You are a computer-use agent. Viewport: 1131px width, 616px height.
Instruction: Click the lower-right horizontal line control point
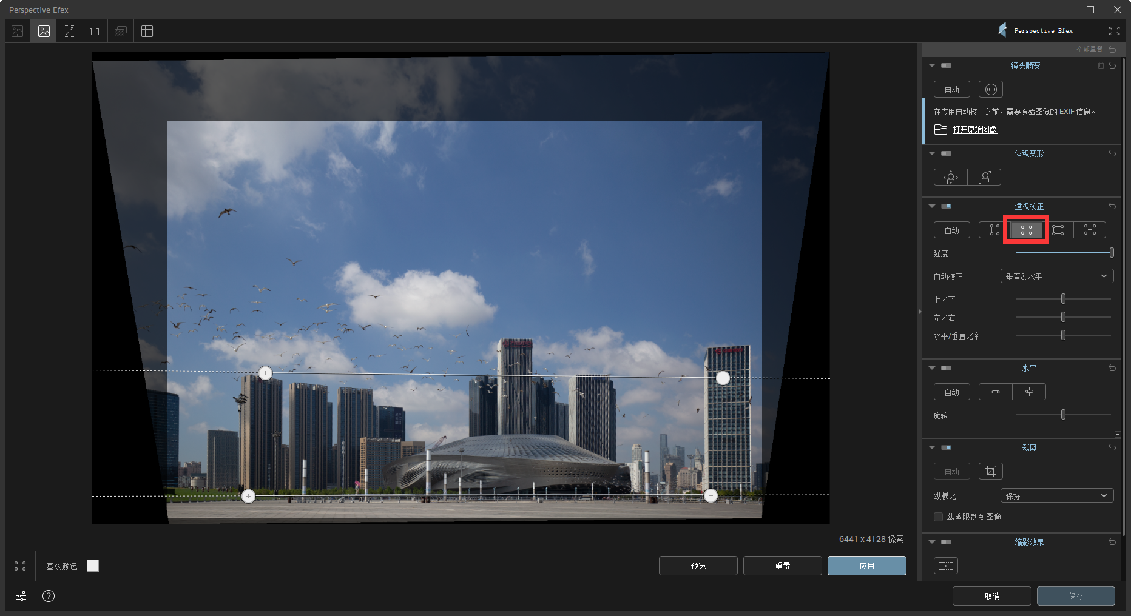click(711, 495)
